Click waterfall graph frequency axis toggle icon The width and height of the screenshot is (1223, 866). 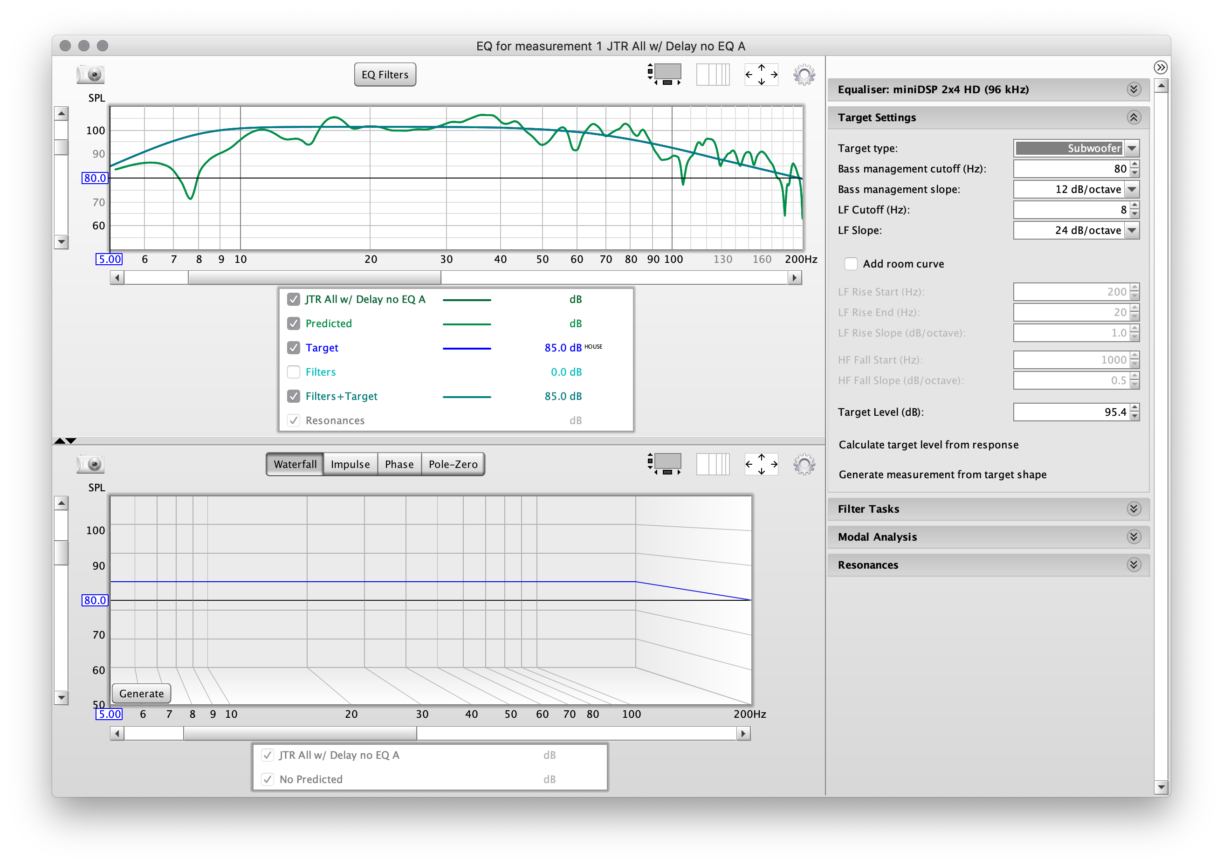[712, 464]
